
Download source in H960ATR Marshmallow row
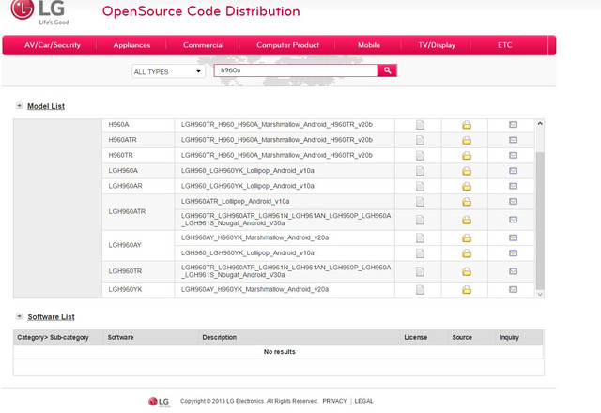click(467, 140)
